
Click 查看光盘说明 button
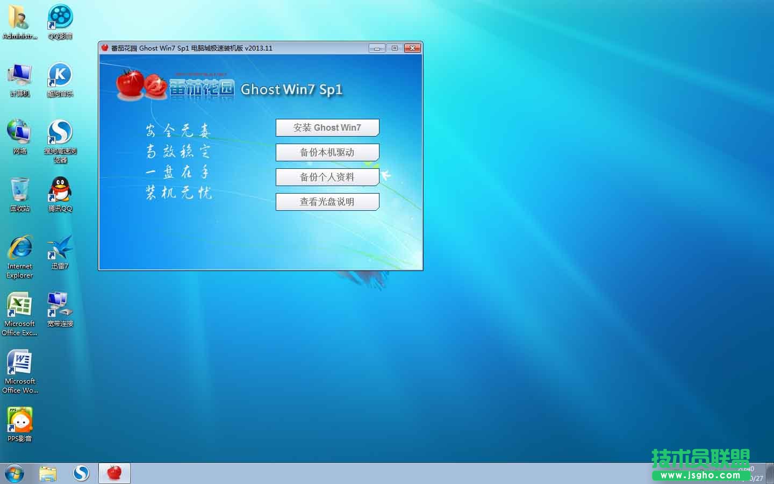(x=327, y=202)
